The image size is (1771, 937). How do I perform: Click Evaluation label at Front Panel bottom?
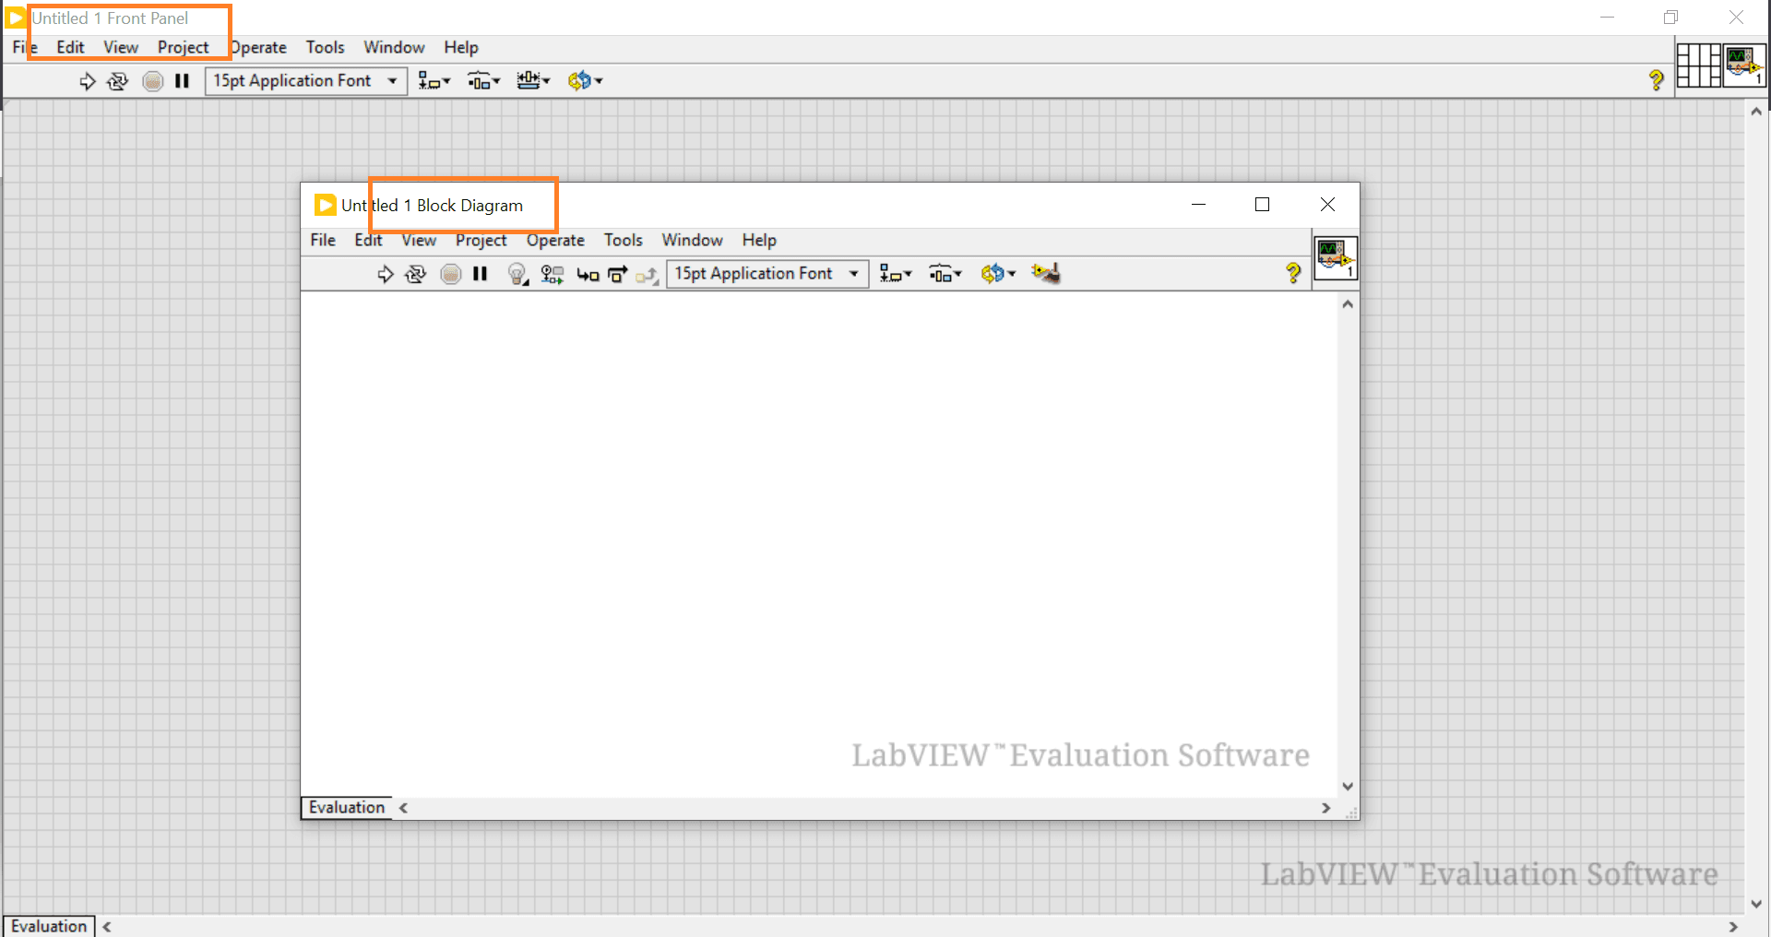[x=49, y=926]
